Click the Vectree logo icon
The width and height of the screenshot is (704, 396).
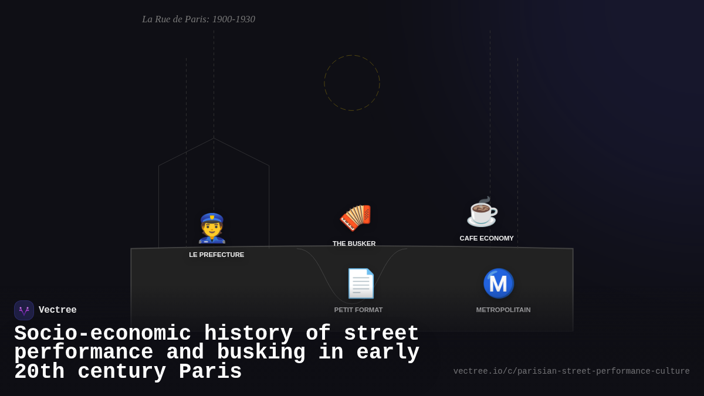coord(24,310)
